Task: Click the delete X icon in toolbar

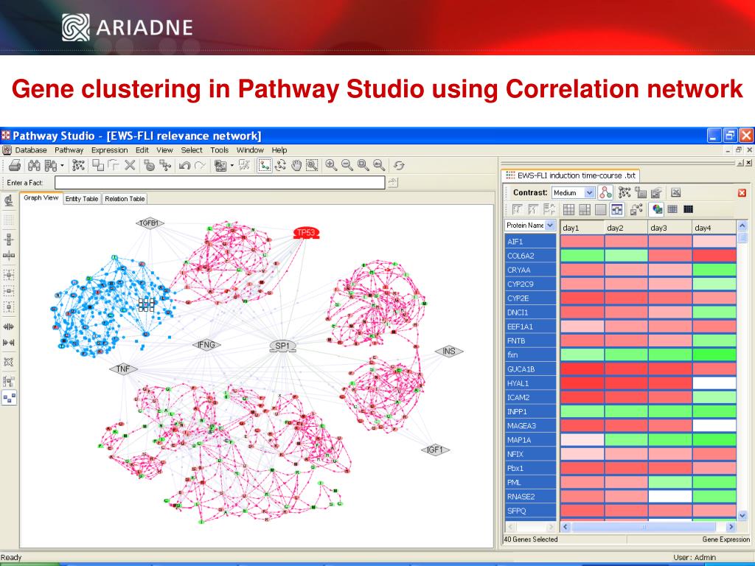Action: 130,166
